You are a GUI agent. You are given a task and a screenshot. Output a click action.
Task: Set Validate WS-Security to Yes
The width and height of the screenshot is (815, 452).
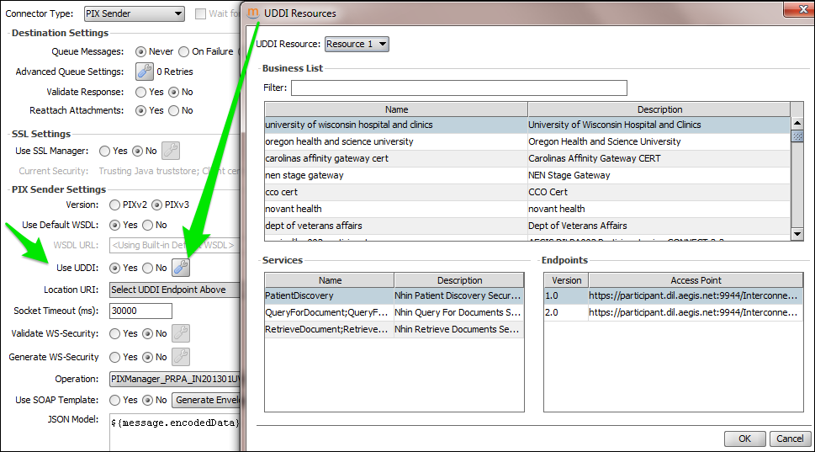click(x=115, y=333)
